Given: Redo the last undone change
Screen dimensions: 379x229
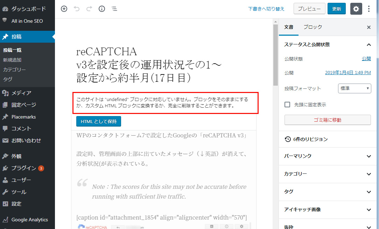Looking at the screenshot, I should pos(89,9).
